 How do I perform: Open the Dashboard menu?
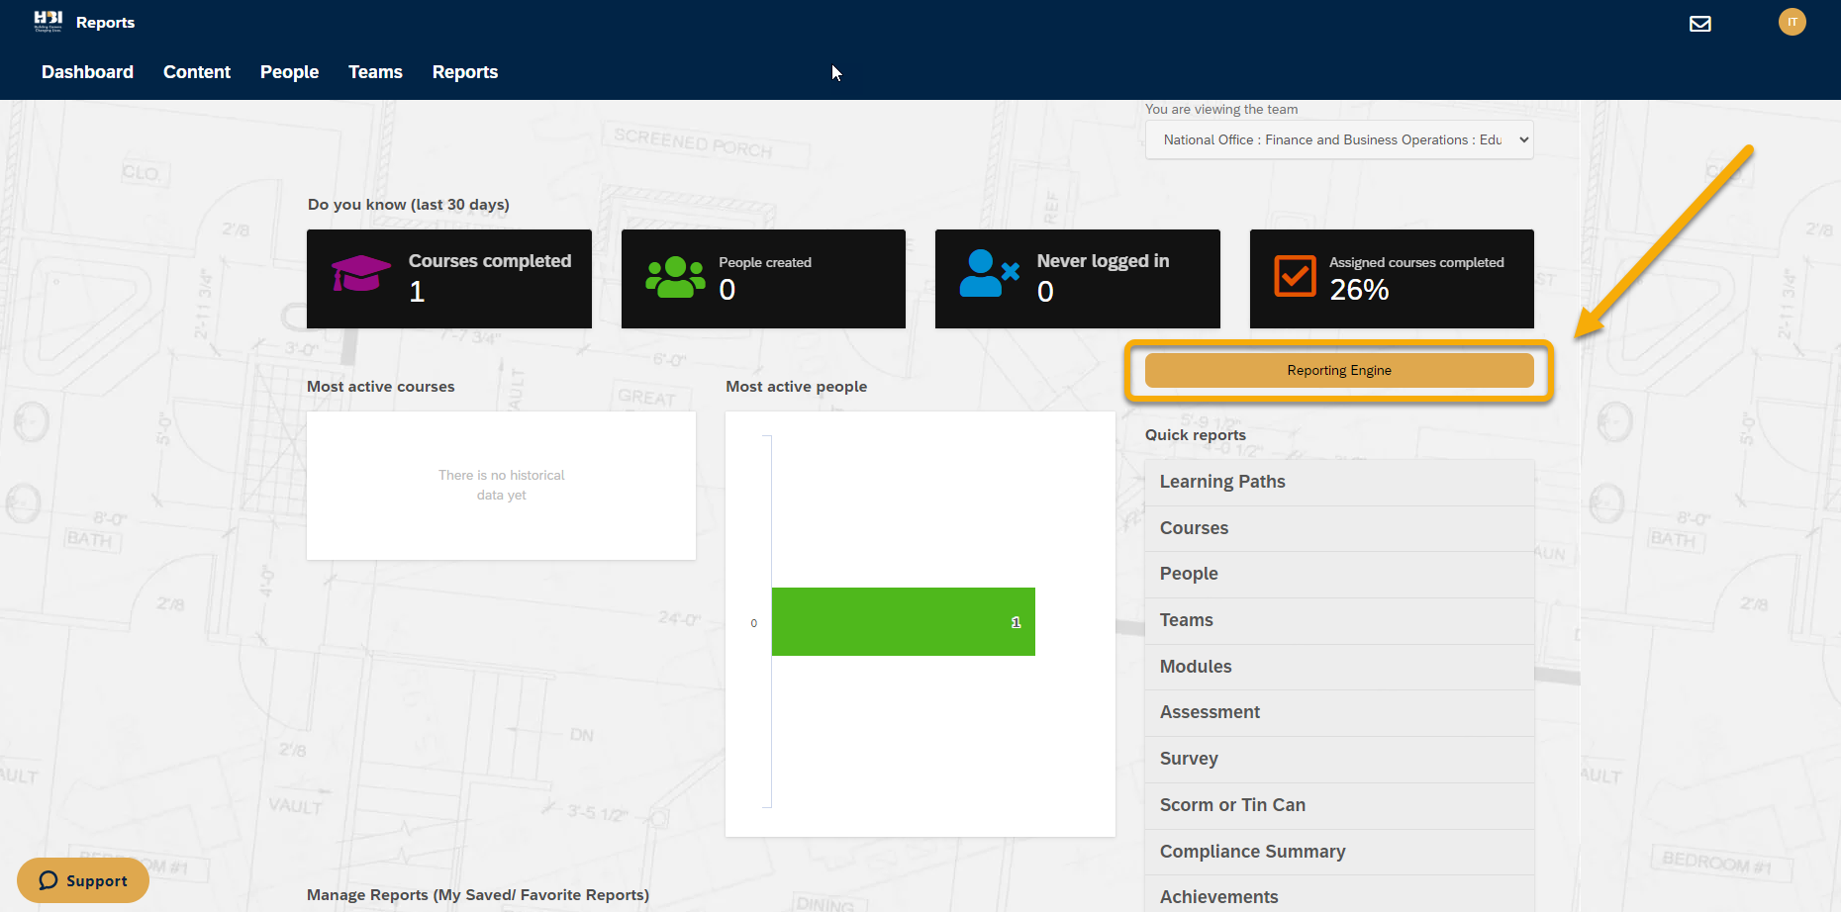pyautogui.click(x=87, y=72)
